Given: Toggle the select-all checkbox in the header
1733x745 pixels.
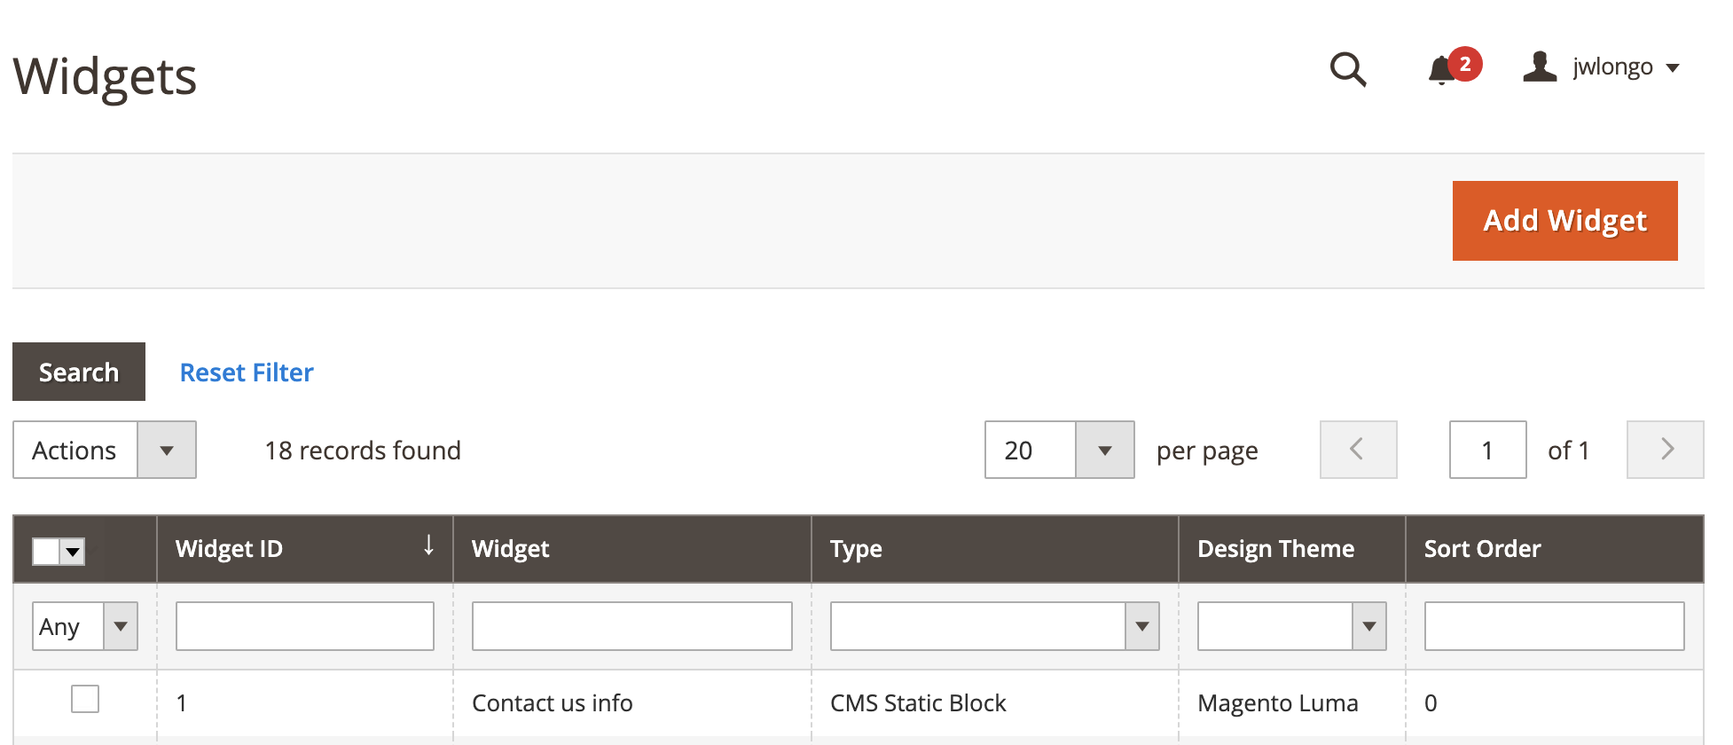Looking at the screenshot, I should (46, 551).
